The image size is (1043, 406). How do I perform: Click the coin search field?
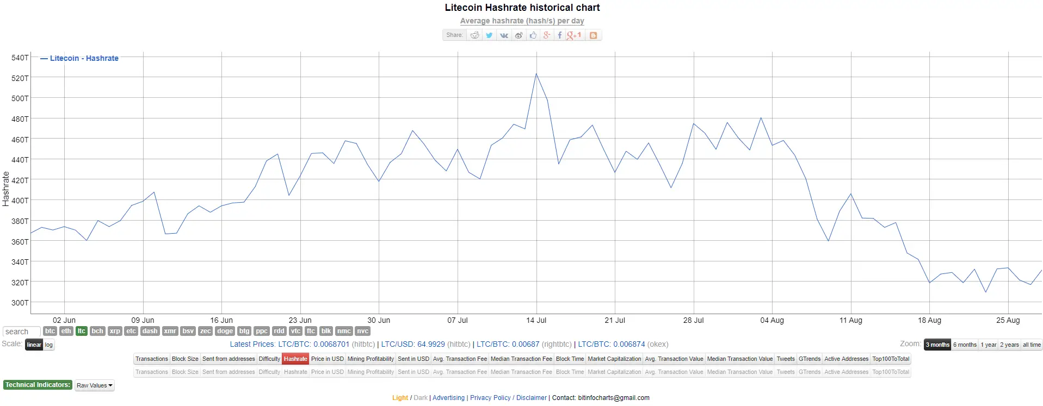tap(22, 332)
